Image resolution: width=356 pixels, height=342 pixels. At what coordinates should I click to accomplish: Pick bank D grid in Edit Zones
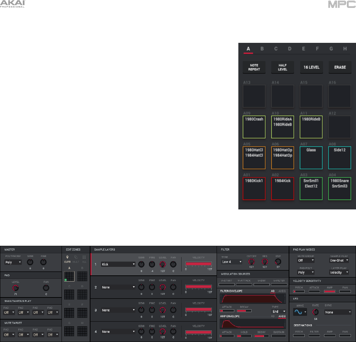click(x=82, y=294)
